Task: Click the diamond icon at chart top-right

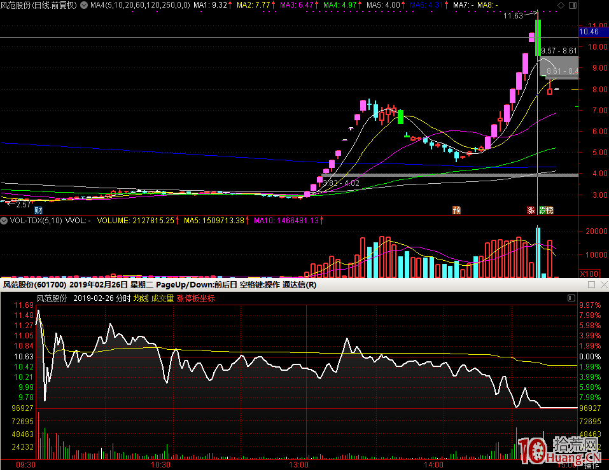Action: 560,5
